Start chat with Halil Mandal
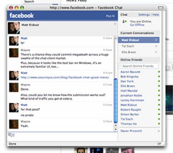The image size is (173, 153). (129, 91)
